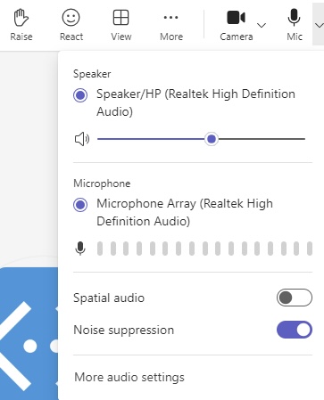Click the blue participant avatar tile
The image size is (324, 400).
[29, 333]
